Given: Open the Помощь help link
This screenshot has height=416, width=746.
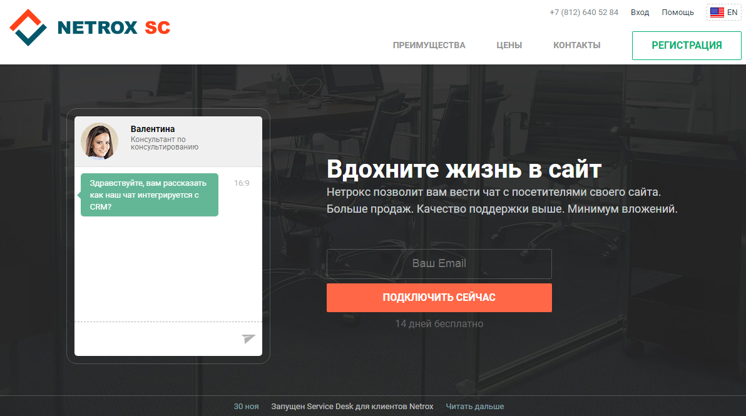Looking at the screenshot, I should [x=678, y=13].
